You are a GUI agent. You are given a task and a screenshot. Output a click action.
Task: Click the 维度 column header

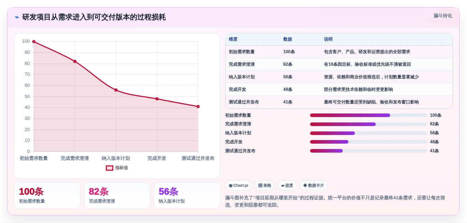click(233, 40)
